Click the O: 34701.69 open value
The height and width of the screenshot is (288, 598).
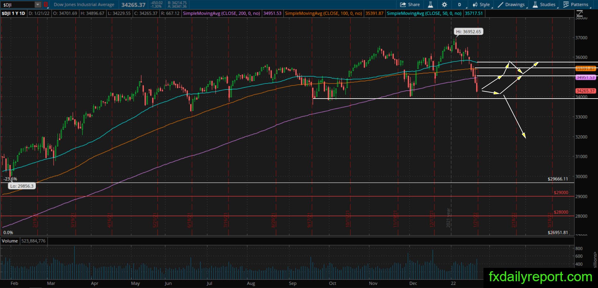65,13
